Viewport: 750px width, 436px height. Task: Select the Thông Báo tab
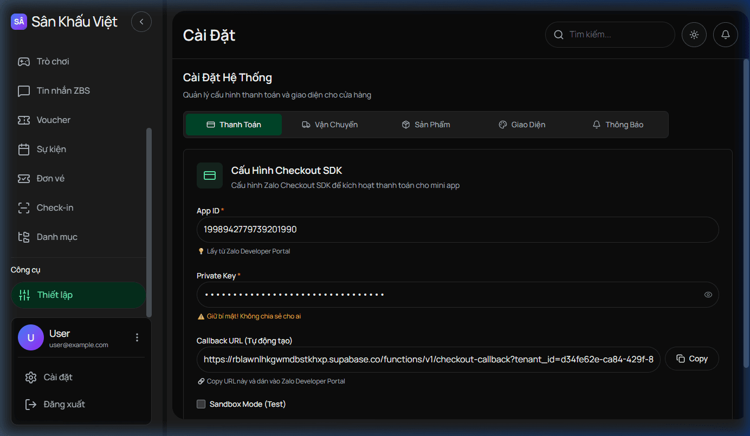618,125
